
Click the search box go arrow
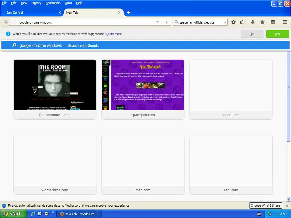[225, 22]
